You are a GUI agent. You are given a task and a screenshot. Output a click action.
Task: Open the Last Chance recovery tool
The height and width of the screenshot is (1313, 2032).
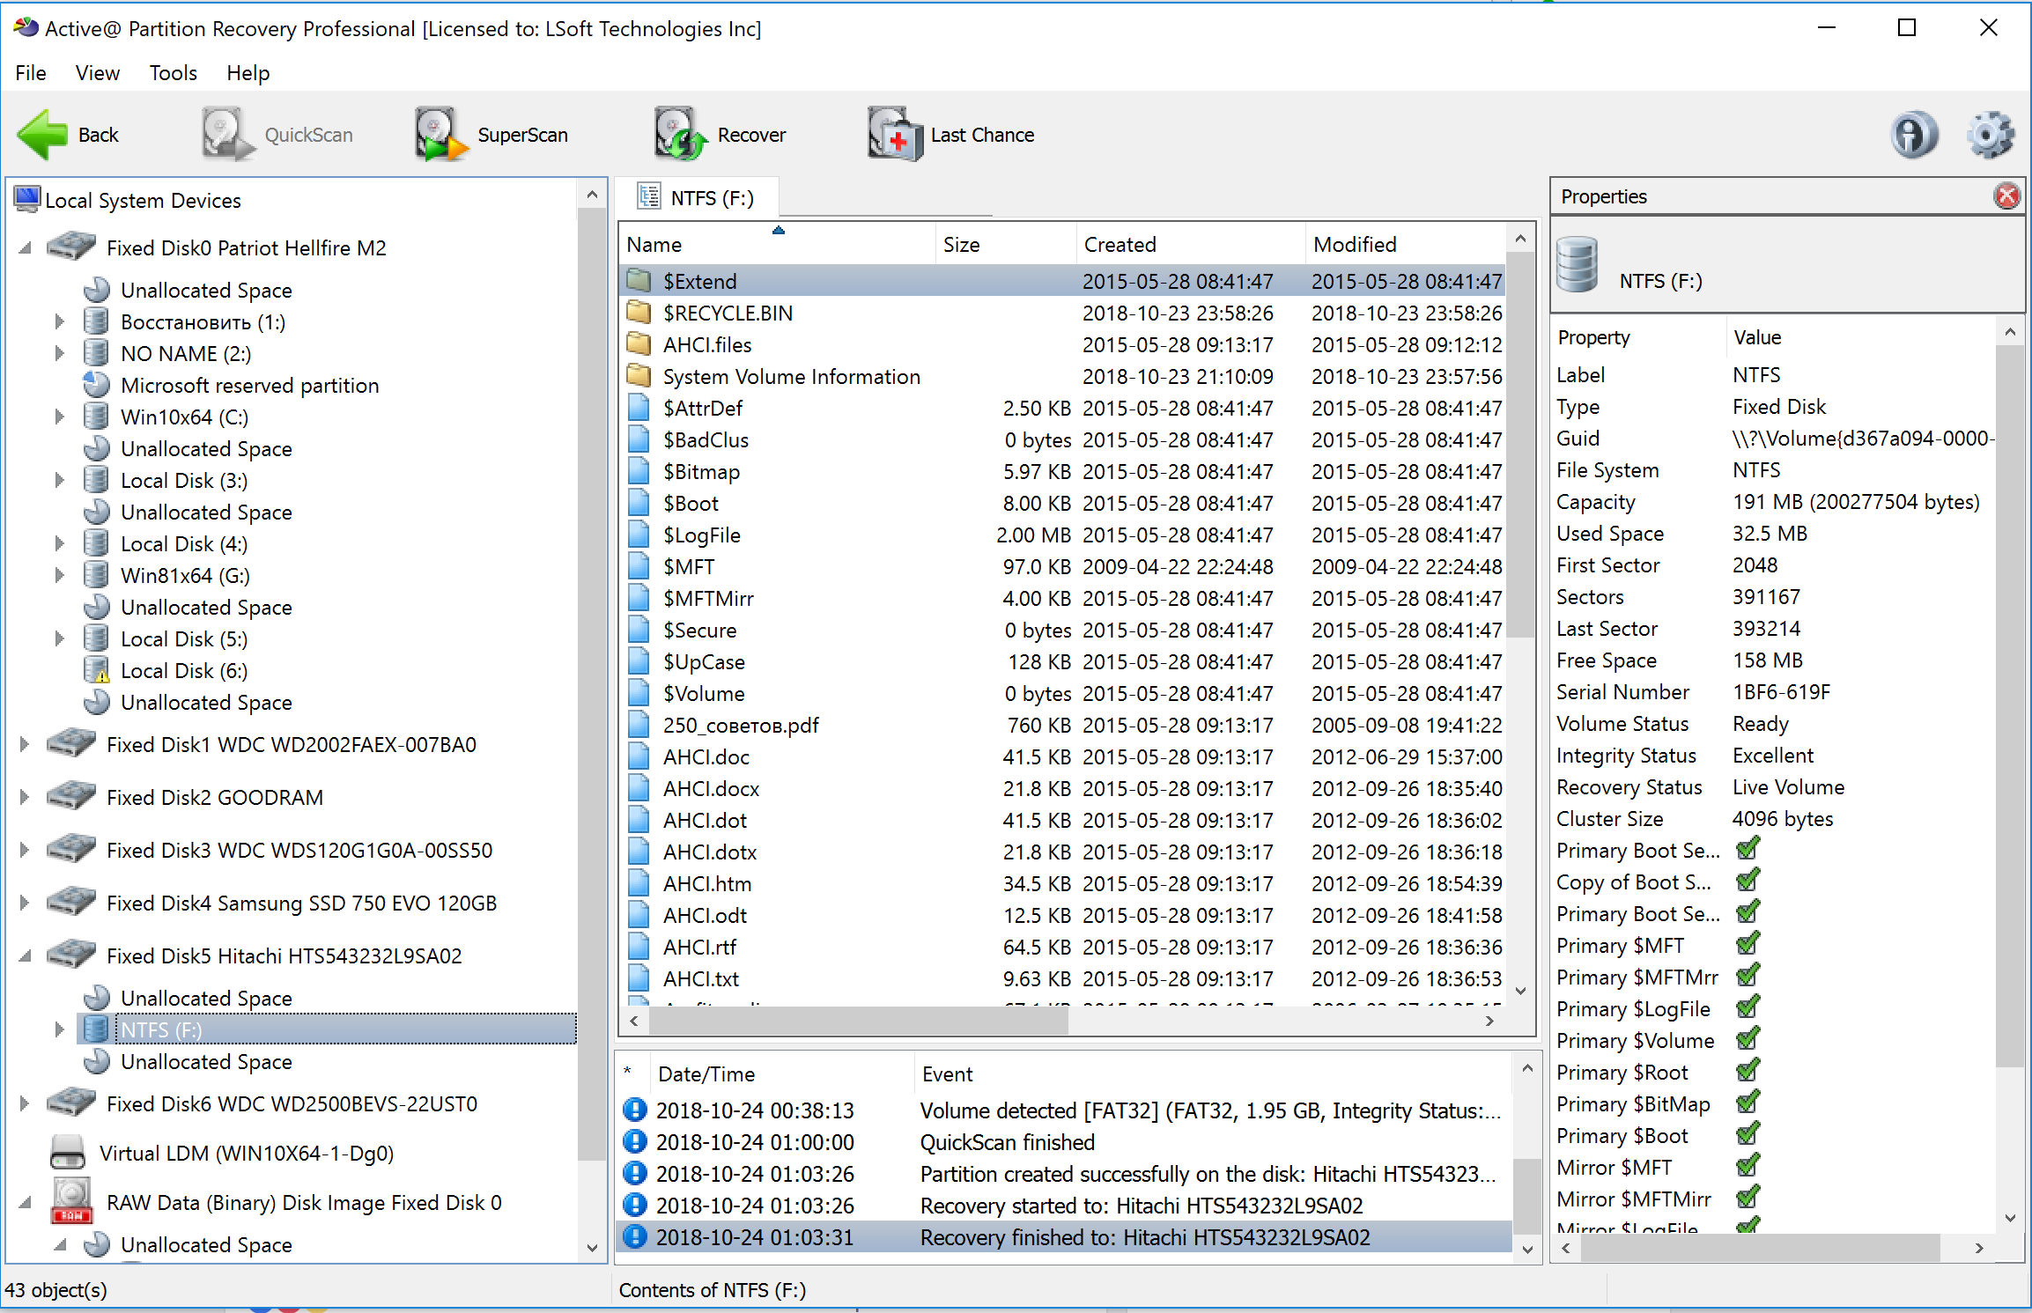893,135
